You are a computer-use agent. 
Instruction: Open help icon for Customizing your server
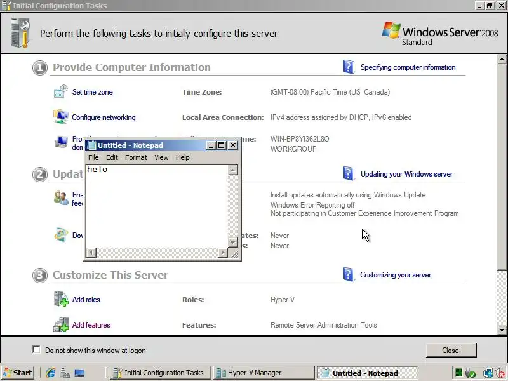tap(349, 274)
